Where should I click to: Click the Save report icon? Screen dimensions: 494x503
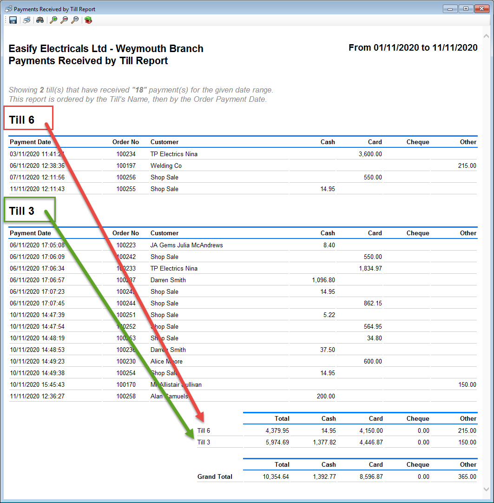pyautogui.click(x=13, y=20)
